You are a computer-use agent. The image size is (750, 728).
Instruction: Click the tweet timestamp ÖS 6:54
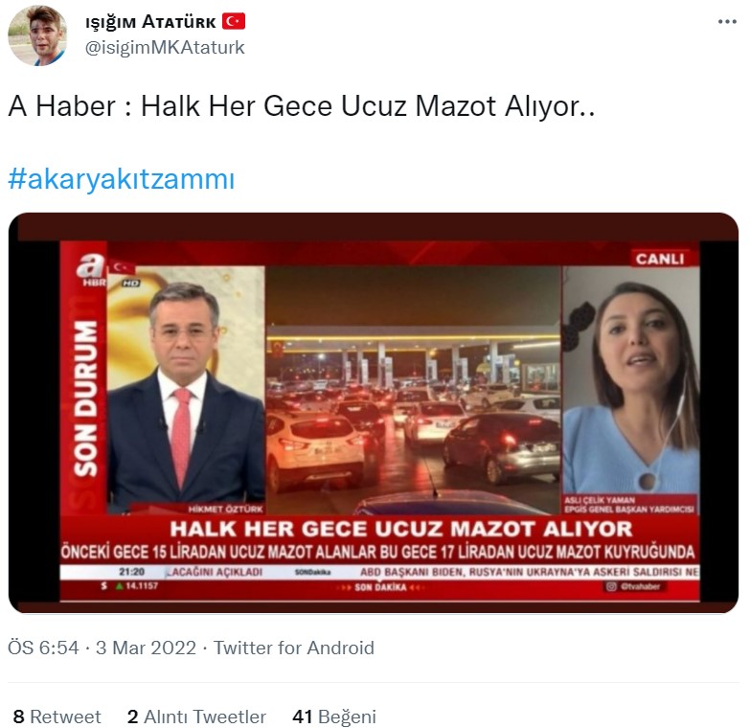[43, 648]
